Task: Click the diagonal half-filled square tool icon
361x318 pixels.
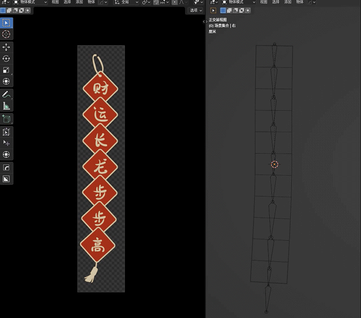Action: 6,179
